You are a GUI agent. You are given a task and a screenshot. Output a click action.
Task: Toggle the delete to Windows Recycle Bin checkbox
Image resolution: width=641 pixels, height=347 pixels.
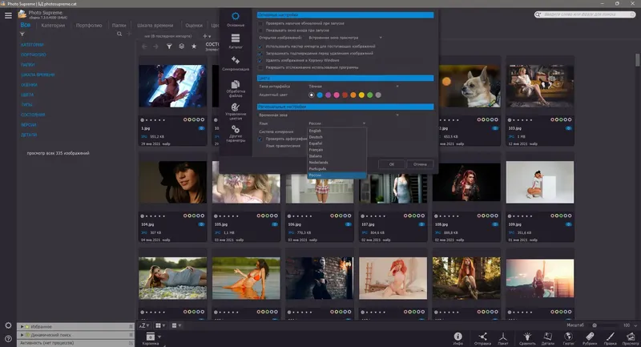pyautogui.click(x=260, y=60)
